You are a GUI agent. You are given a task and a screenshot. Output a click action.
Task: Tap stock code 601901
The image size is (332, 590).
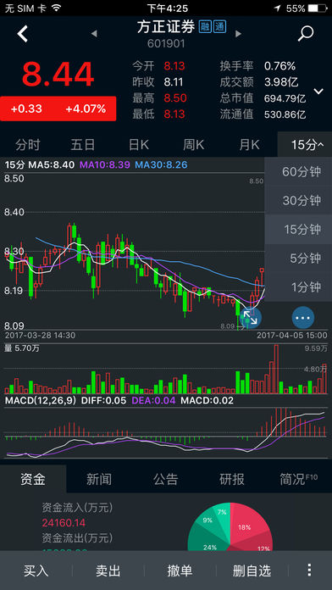[x=166, y=44]
